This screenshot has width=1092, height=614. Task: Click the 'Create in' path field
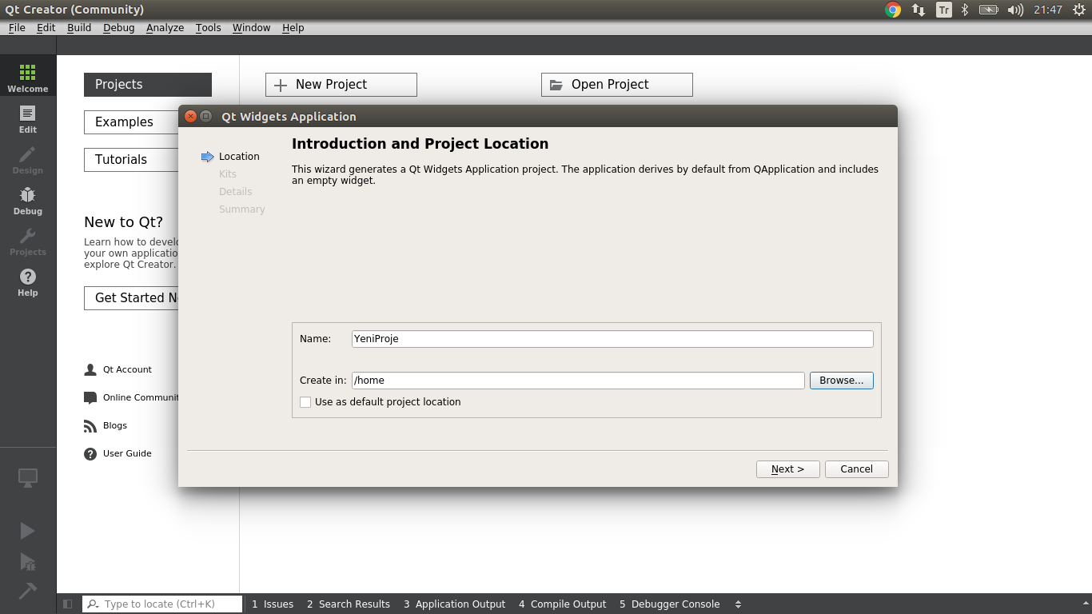tap(578, 381)
